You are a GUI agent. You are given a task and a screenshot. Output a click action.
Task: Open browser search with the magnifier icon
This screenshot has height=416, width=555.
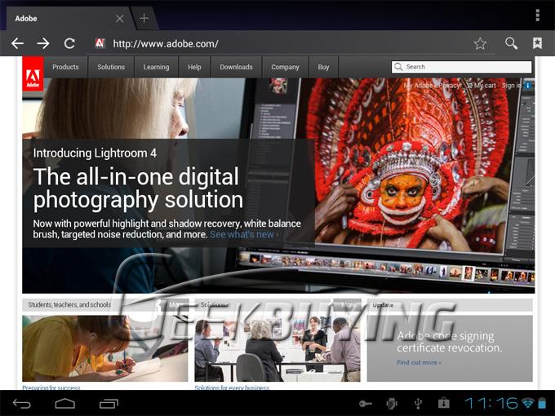pos(511,43)
